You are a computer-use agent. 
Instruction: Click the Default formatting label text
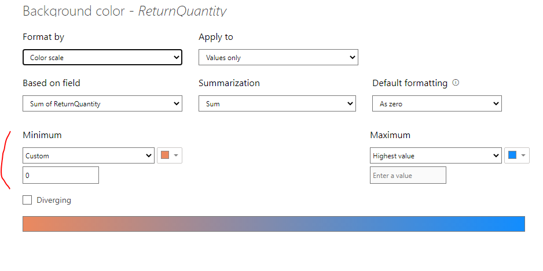[x=410, y=83]
